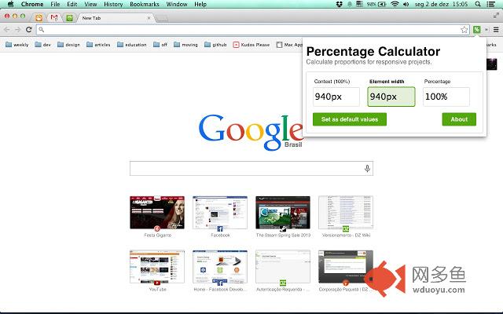This screenshot has width=503, height=314.
Task: Bookmark page with the star icon
Action: point(464,30)
